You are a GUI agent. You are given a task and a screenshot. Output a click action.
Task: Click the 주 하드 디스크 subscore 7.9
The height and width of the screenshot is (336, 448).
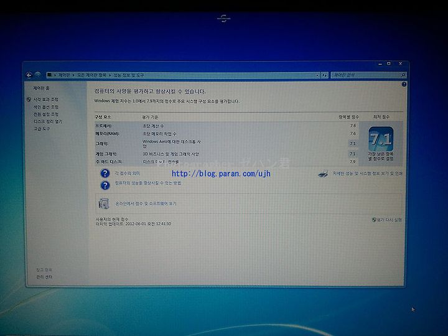click(353, 161)
